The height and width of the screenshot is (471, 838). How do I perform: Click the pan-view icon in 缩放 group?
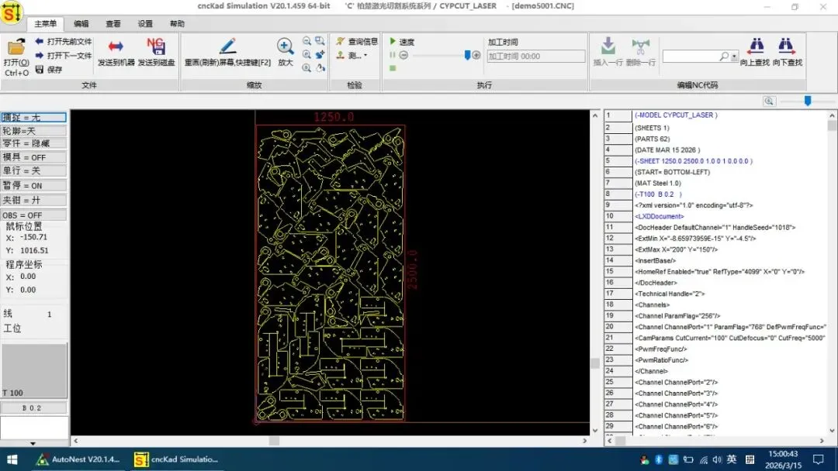pyautogui.click(x=320, y=54)
